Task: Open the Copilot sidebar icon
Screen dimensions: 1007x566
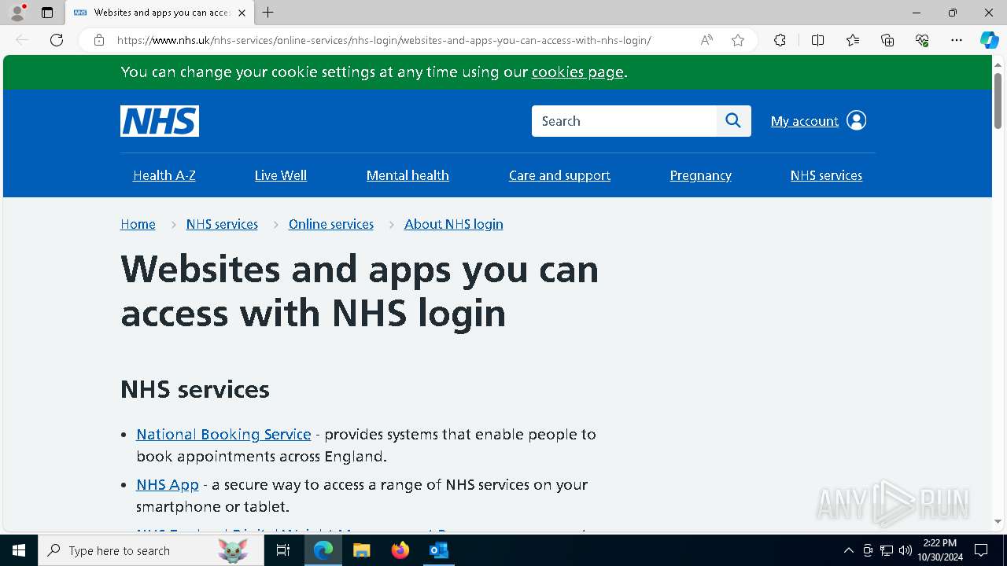Action: click(x=989, y=40)
